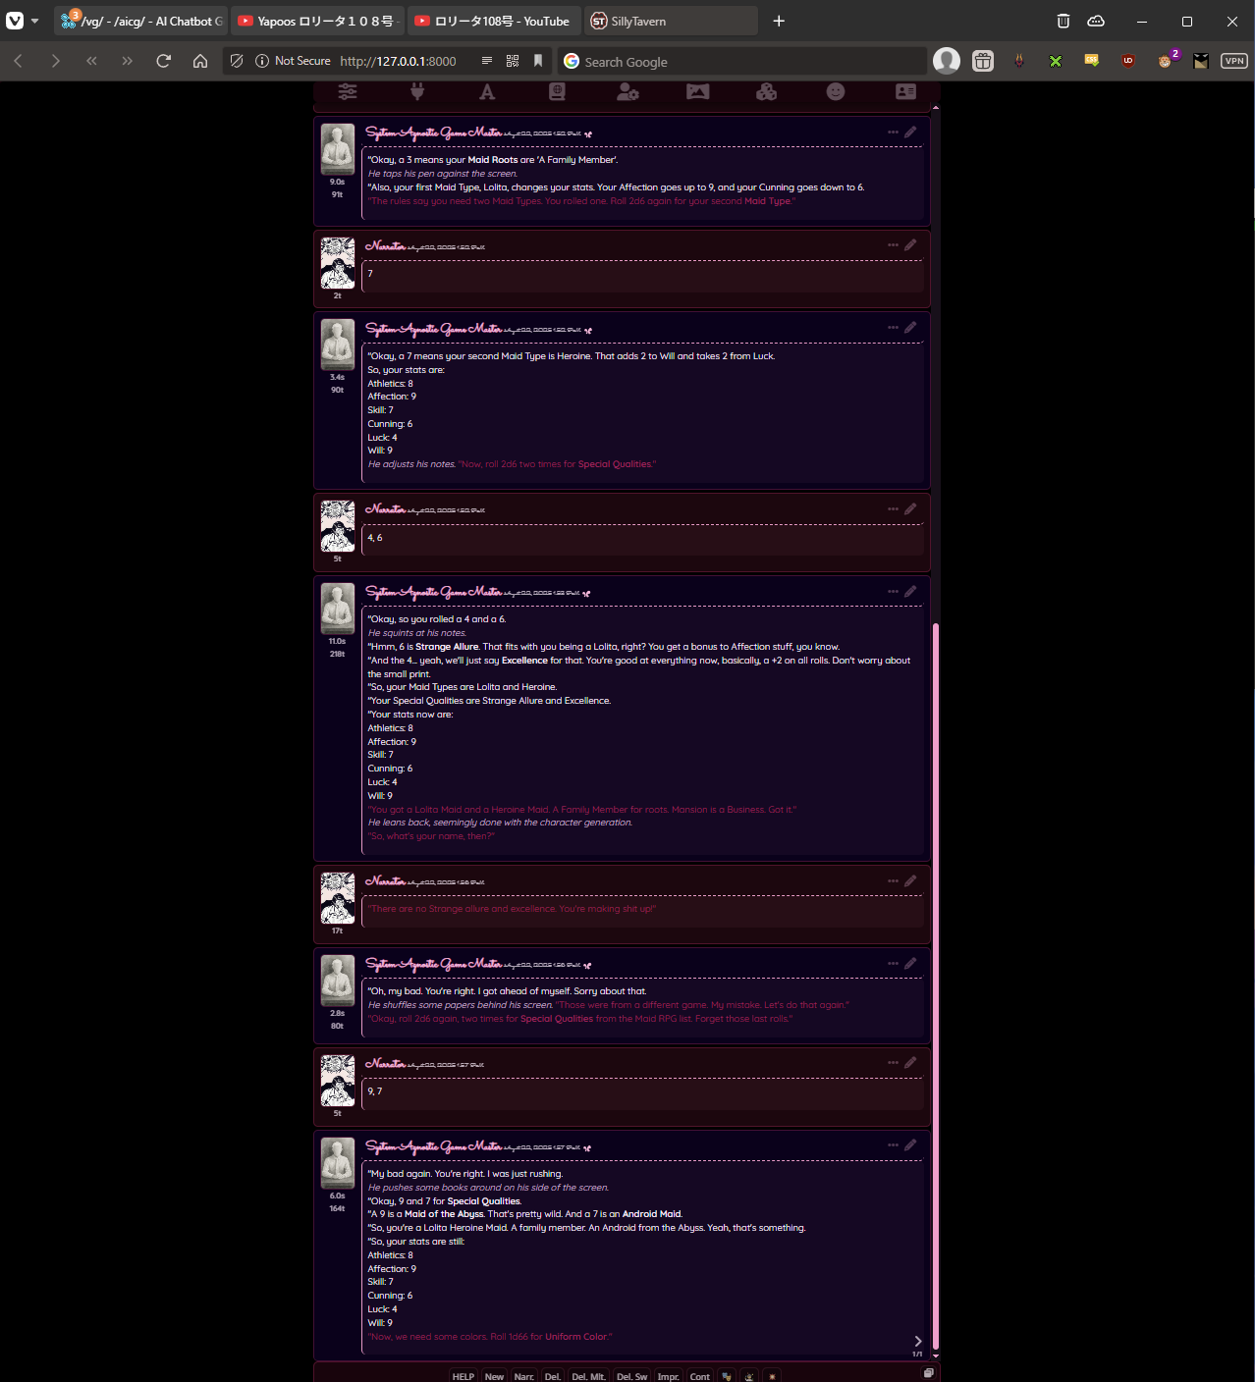This screenshot has height=1382, width=1255.
Task: Open Persona Management smiley icon
Action: click(x=836, y=91)
